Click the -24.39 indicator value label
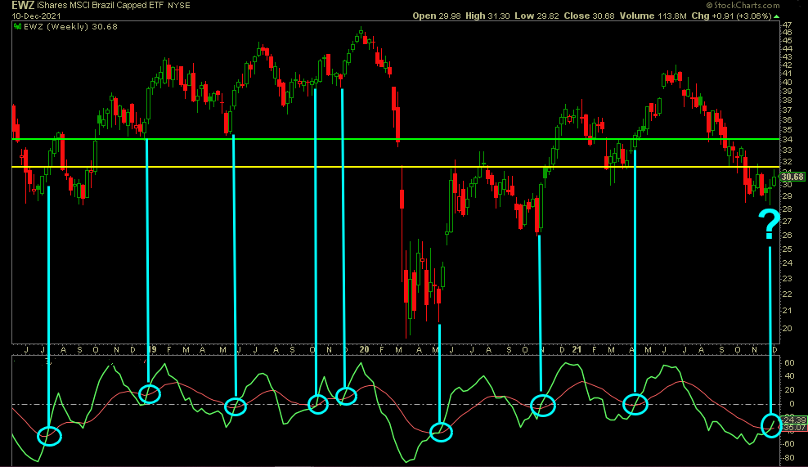 pyautogui.click(x=792, y=420)
